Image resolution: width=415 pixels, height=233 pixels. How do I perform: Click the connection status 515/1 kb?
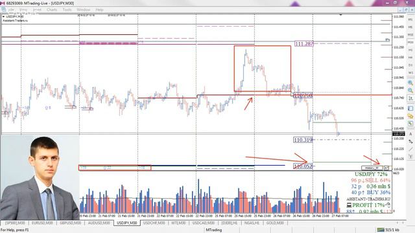point(388,230)
